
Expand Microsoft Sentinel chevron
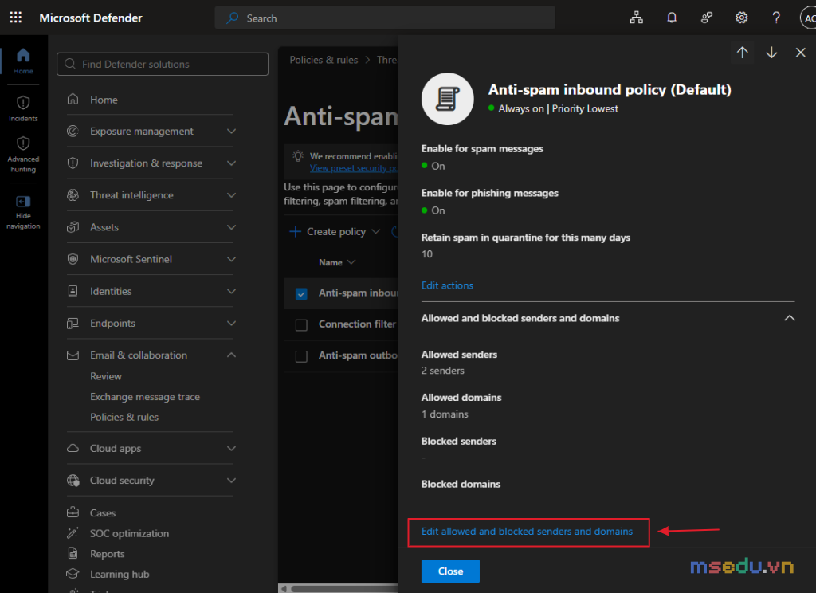click(232, 259)
